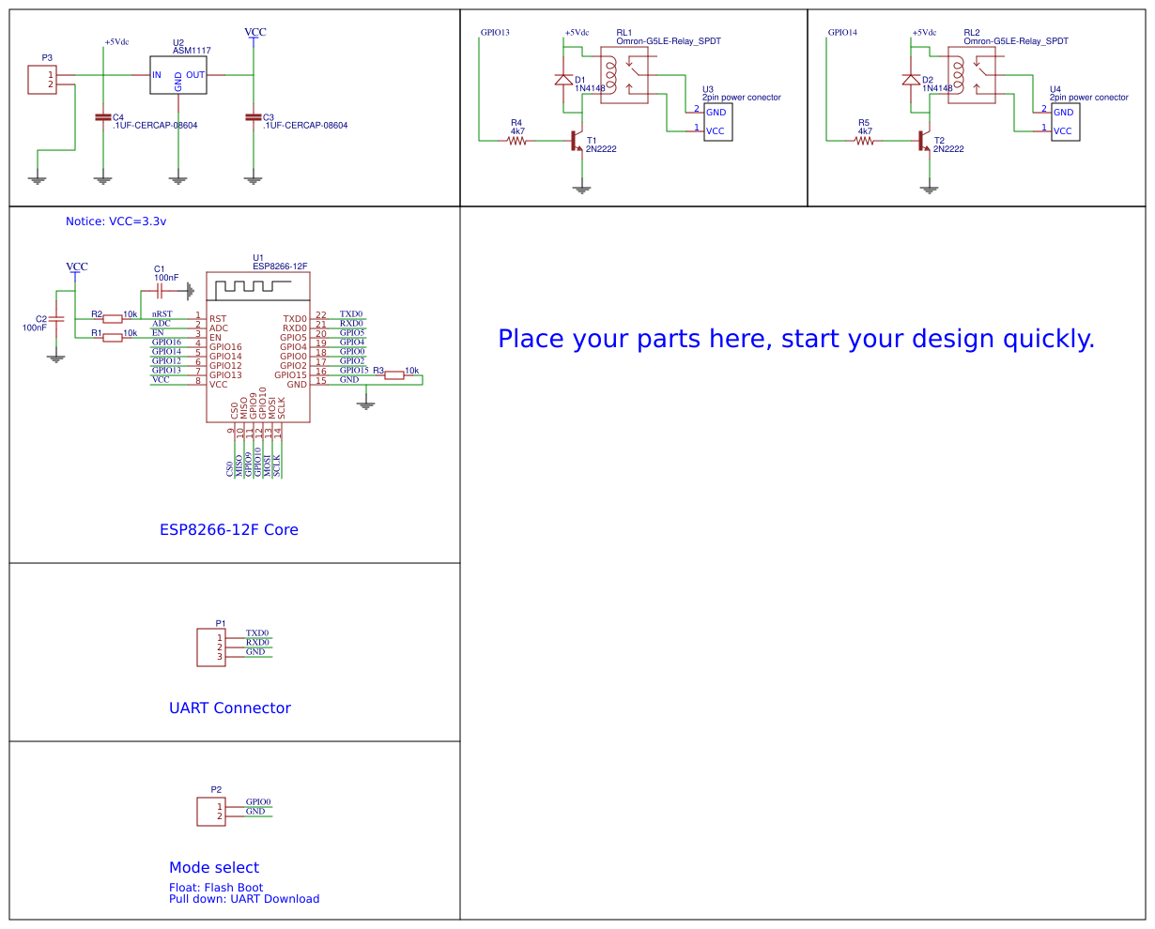
Task: Select ground symbol next to capacitor C1
Action: [x=190, y=291]
